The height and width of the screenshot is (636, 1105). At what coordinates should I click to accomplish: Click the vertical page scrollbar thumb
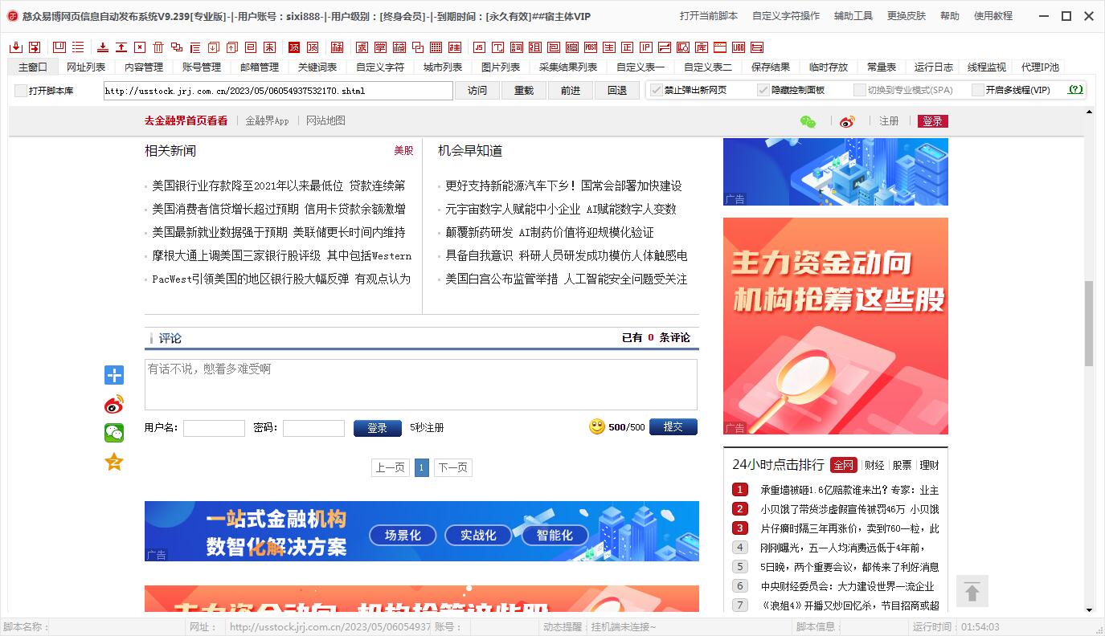click(x=1089, y=323)
